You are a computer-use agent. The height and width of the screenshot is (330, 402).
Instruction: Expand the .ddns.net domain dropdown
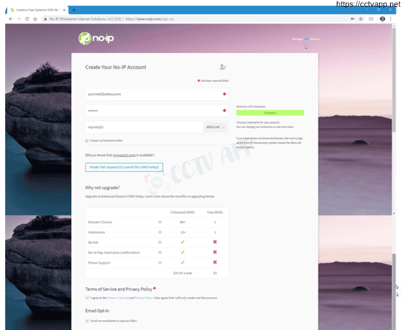coord(215,127)
